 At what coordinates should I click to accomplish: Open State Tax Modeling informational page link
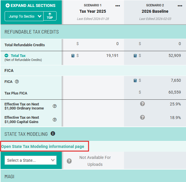click(x=43, y=146)
